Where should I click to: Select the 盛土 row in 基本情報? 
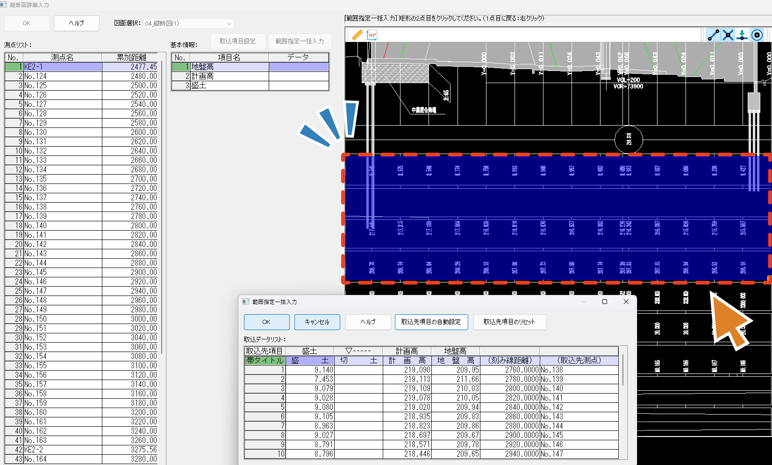[250, 85]
